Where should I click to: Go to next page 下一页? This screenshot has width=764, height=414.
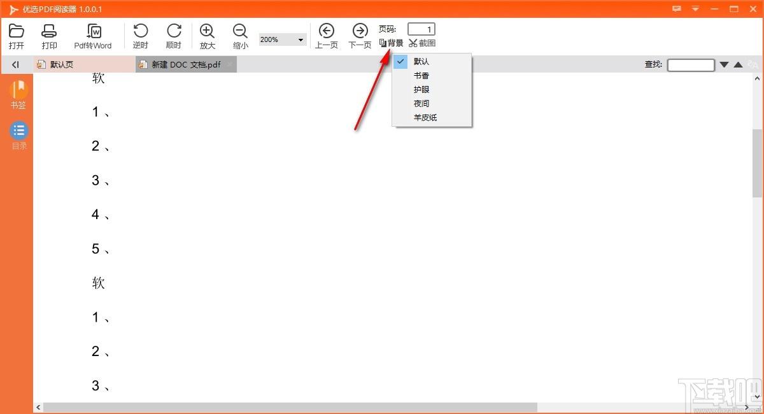360,36
